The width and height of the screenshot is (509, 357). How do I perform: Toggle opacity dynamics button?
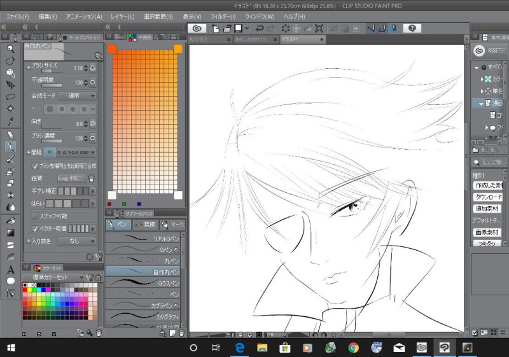(93, 83)
